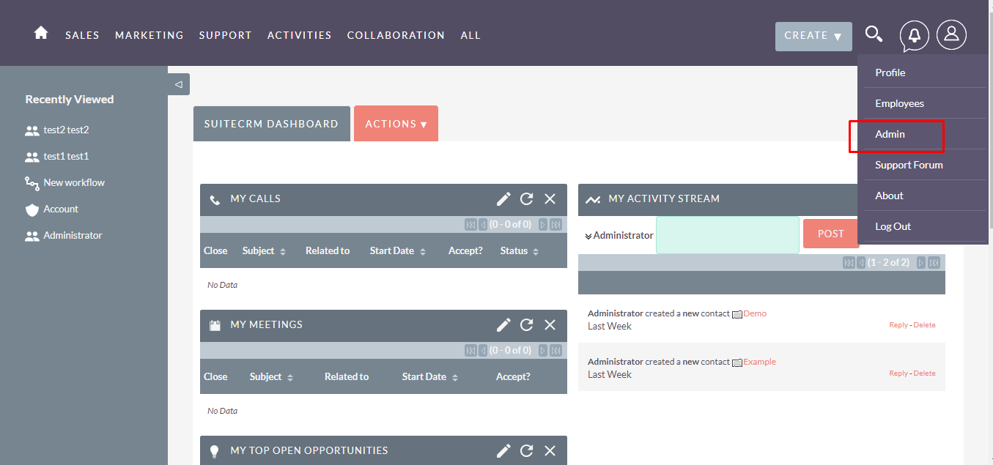Jump to first page in My Calls
The width and height of the screenshot is (993, 465).
click(x=470, y=224)
